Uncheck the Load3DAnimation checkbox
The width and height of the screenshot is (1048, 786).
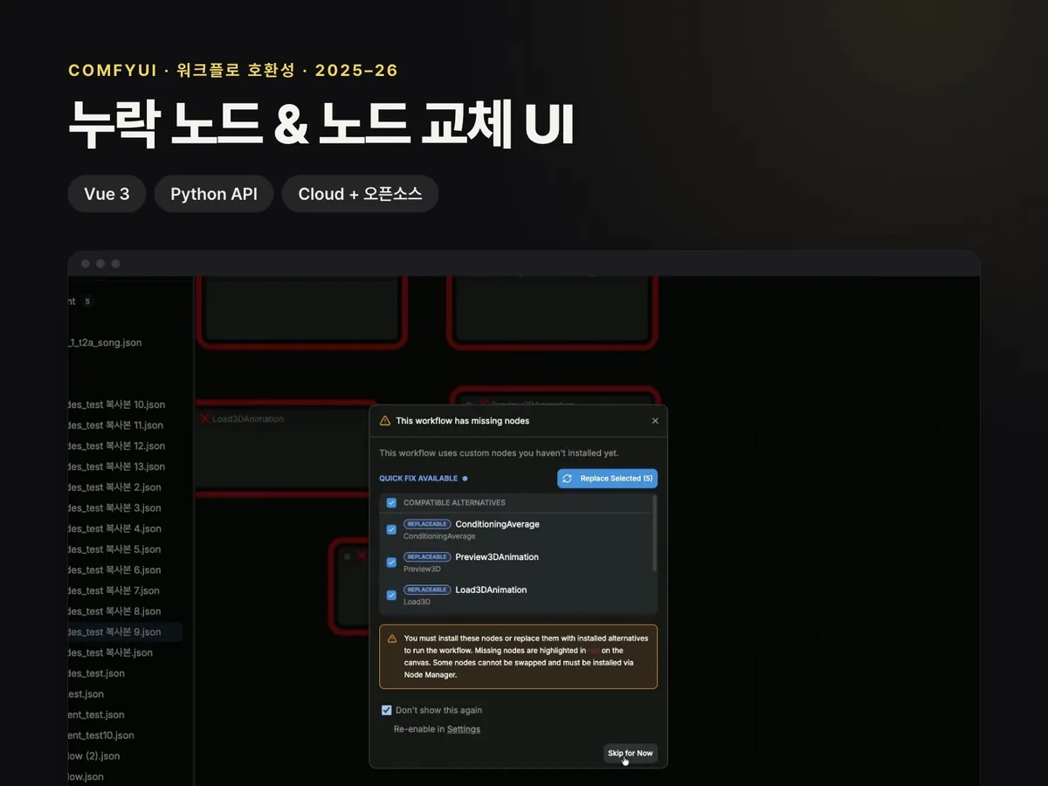point(391,595)
